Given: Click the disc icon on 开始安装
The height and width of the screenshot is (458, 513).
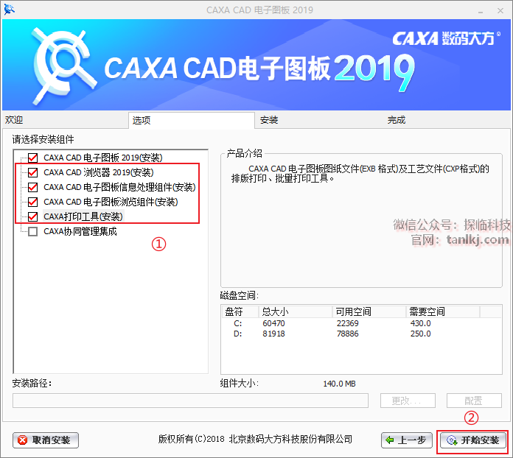Looking at the screenshot, I should (x=452, y=440).
